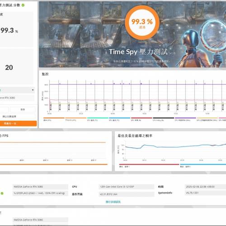Click the green status icon beside the display row
The height and width of the screenshot is (226, 226).
pyautogui.click(x=2, y=193)
